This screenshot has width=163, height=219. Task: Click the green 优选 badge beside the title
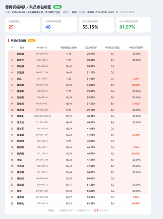(x=57, y=7)
